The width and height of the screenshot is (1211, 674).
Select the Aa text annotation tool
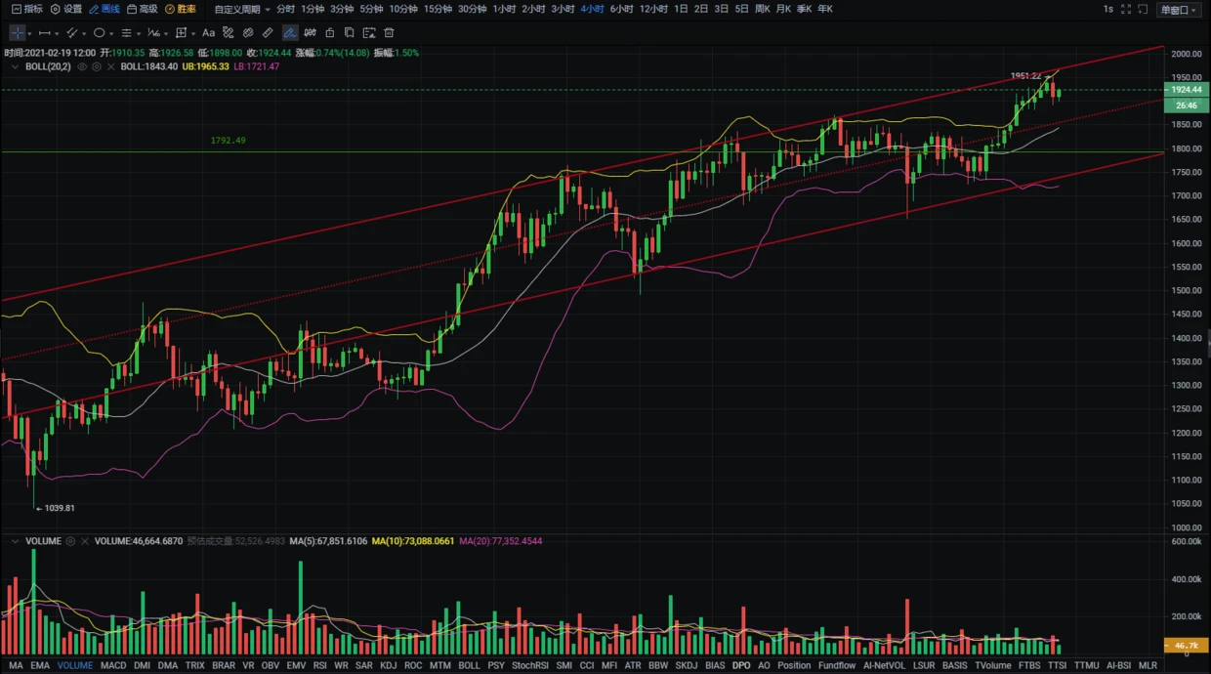pos(208,33)
